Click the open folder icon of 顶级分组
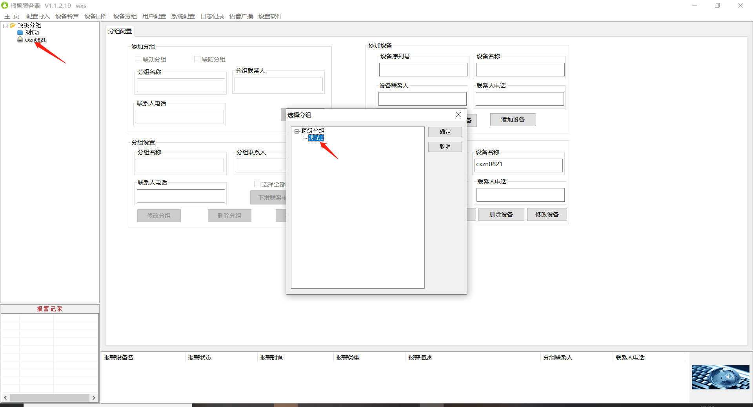Viewport: 753px width, 407px height. click(13, 25)
